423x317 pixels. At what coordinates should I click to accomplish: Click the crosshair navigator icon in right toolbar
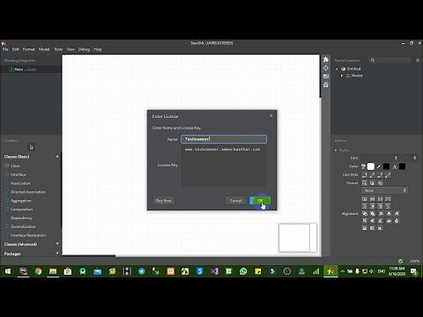326,68
